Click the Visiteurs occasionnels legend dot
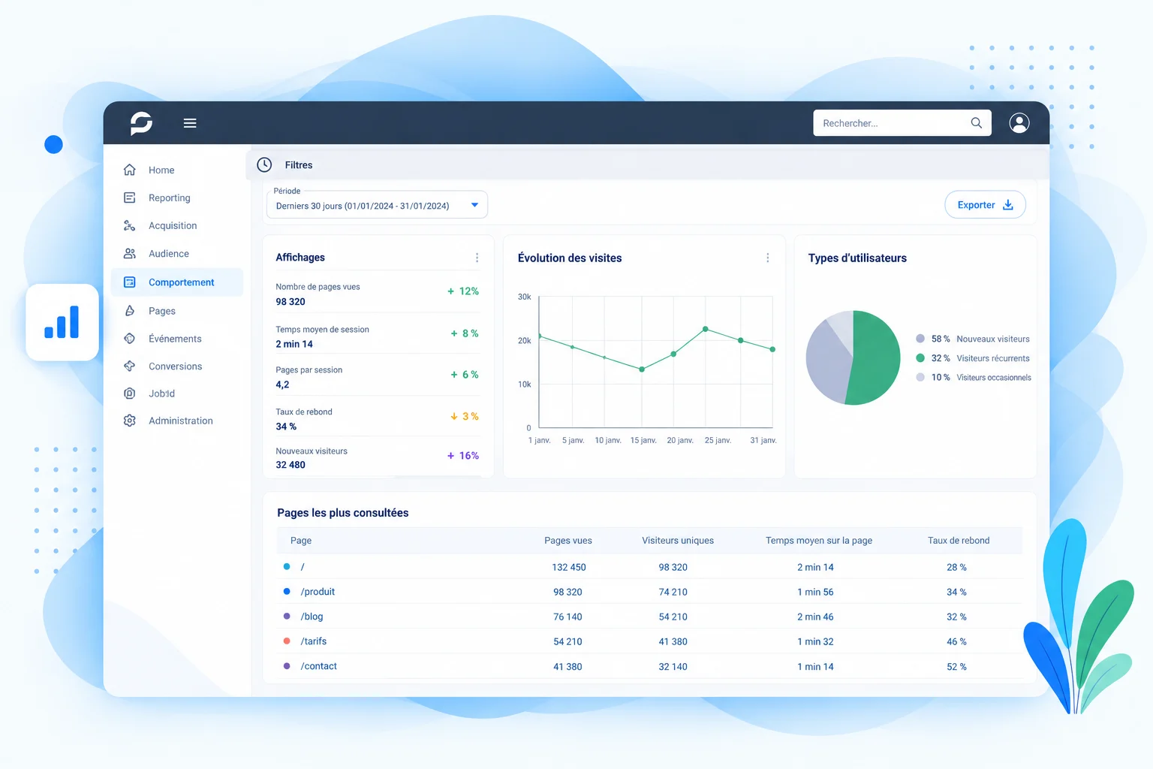The height and width of the screenshot is (769, 1153). pyautogui.click(x=920, y=377)
